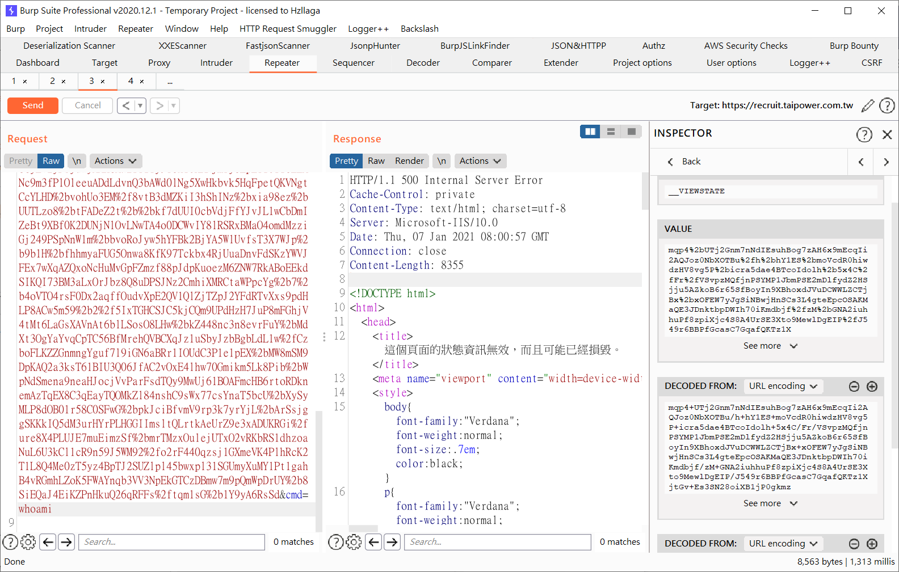Click the 'Content-Length: 8355' response header line
This screenshot has width=899, height=572.
pos(406,265)
